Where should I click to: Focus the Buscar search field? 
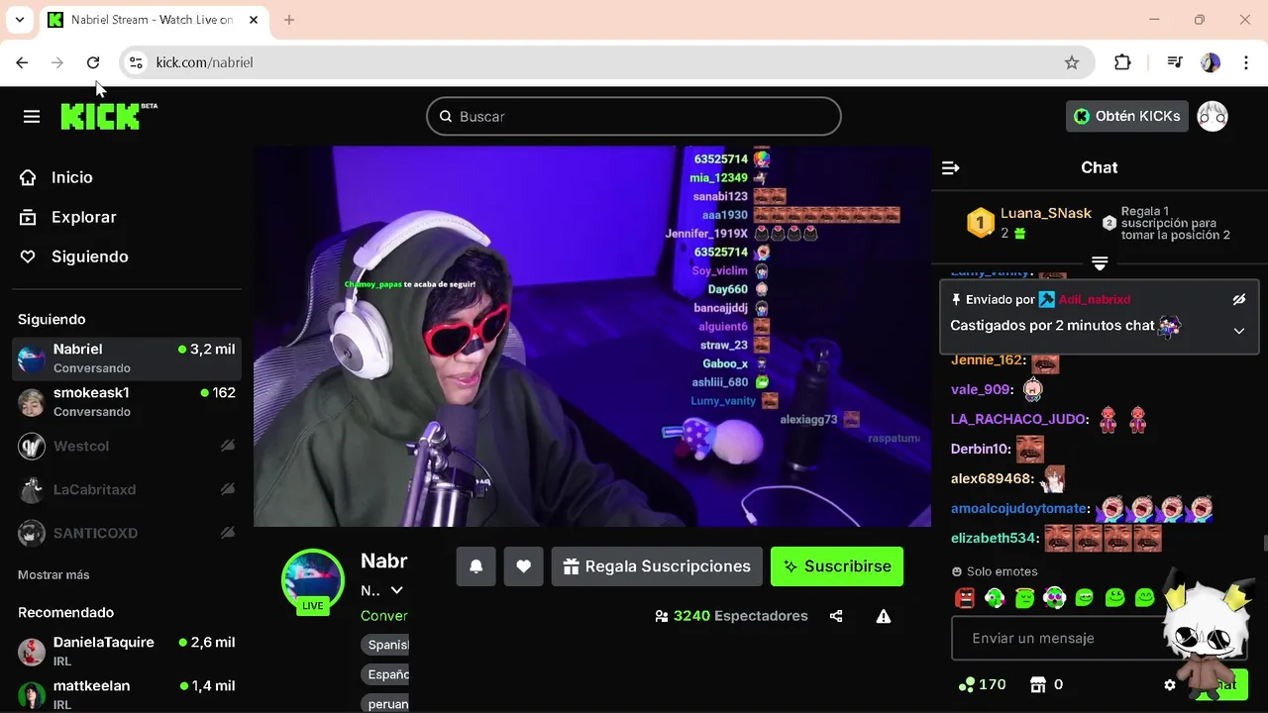coord(634,116)
